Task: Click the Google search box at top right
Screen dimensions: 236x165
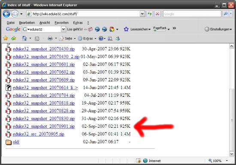Action: (x=192, y=14)
